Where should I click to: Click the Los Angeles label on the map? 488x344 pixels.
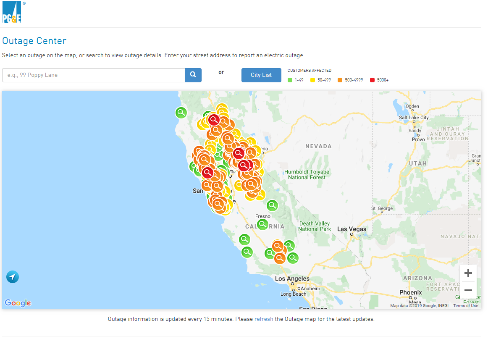292,279
